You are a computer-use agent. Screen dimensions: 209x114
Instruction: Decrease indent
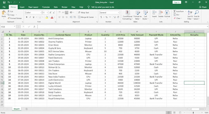(71, 17)
